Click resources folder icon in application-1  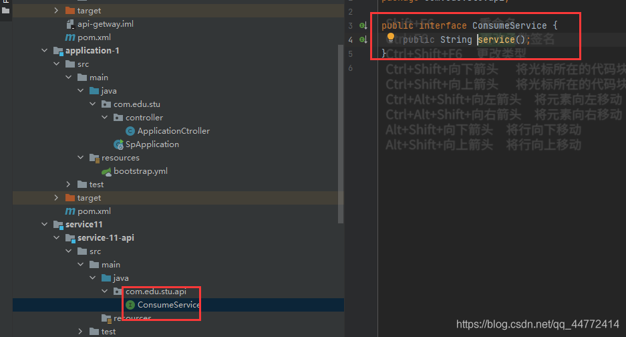coord(95,158)
